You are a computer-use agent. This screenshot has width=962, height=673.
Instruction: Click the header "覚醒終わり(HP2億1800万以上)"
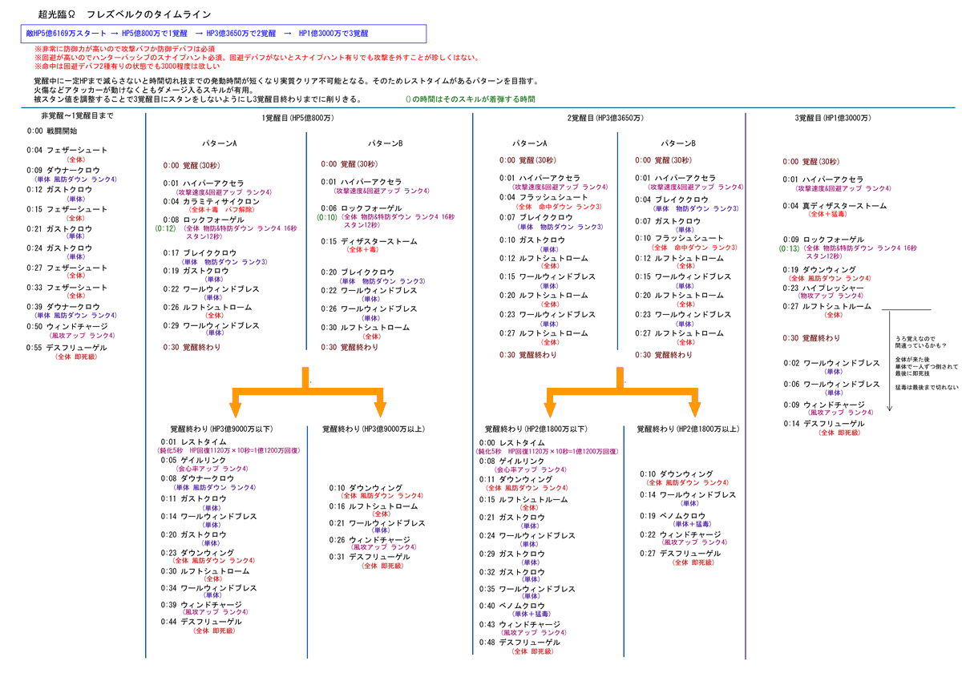688,429
